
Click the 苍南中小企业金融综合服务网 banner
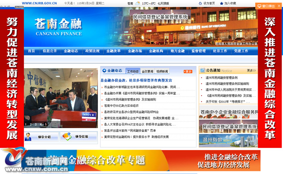[228, 112]
